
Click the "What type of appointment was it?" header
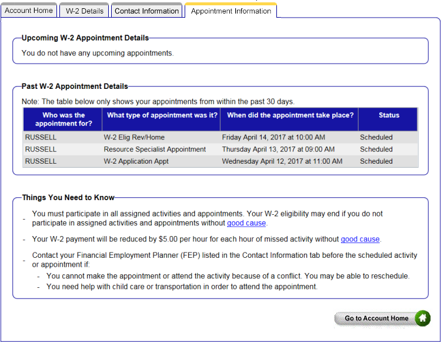(x=162, y=115)
